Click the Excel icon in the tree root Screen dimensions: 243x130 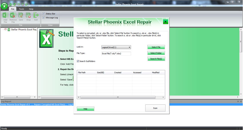[9, 29]
